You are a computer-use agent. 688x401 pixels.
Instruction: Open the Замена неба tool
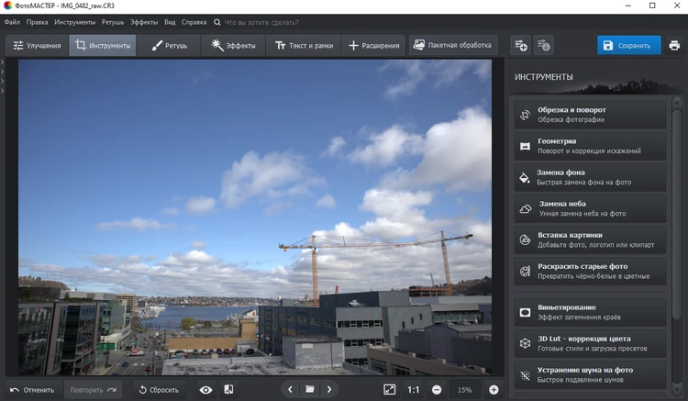(x=592, y=208)
